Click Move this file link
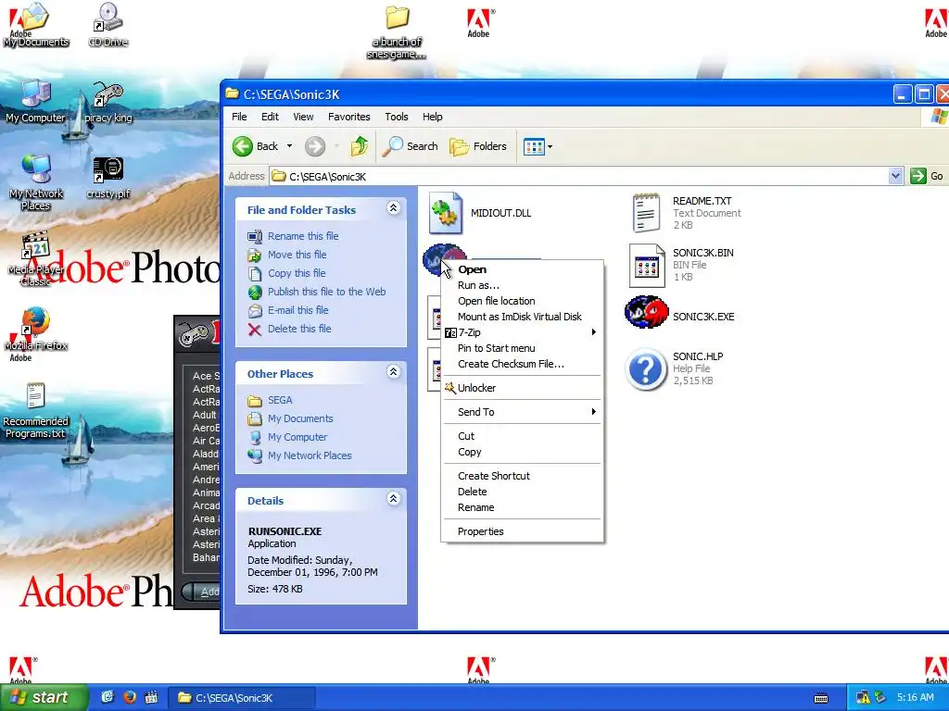 click(x=297, y=255)
